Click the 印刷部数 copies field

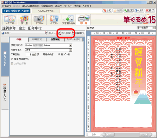pyautogui.click(x=28, y=54)
